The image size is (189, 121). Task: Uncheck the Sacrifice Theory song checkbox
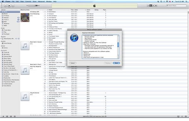(48, 21)
